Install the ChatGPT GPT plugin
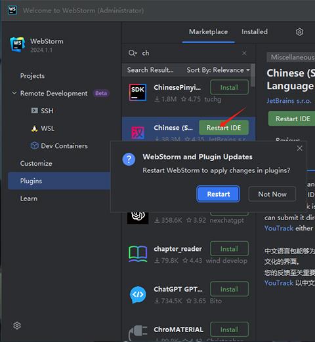 pos(229,289)
